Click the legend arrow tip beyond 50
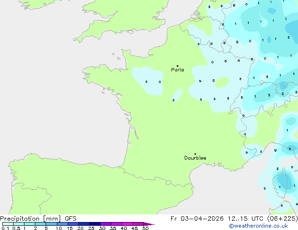The height and width of the screenshot is (230, 298). point(149,224)
